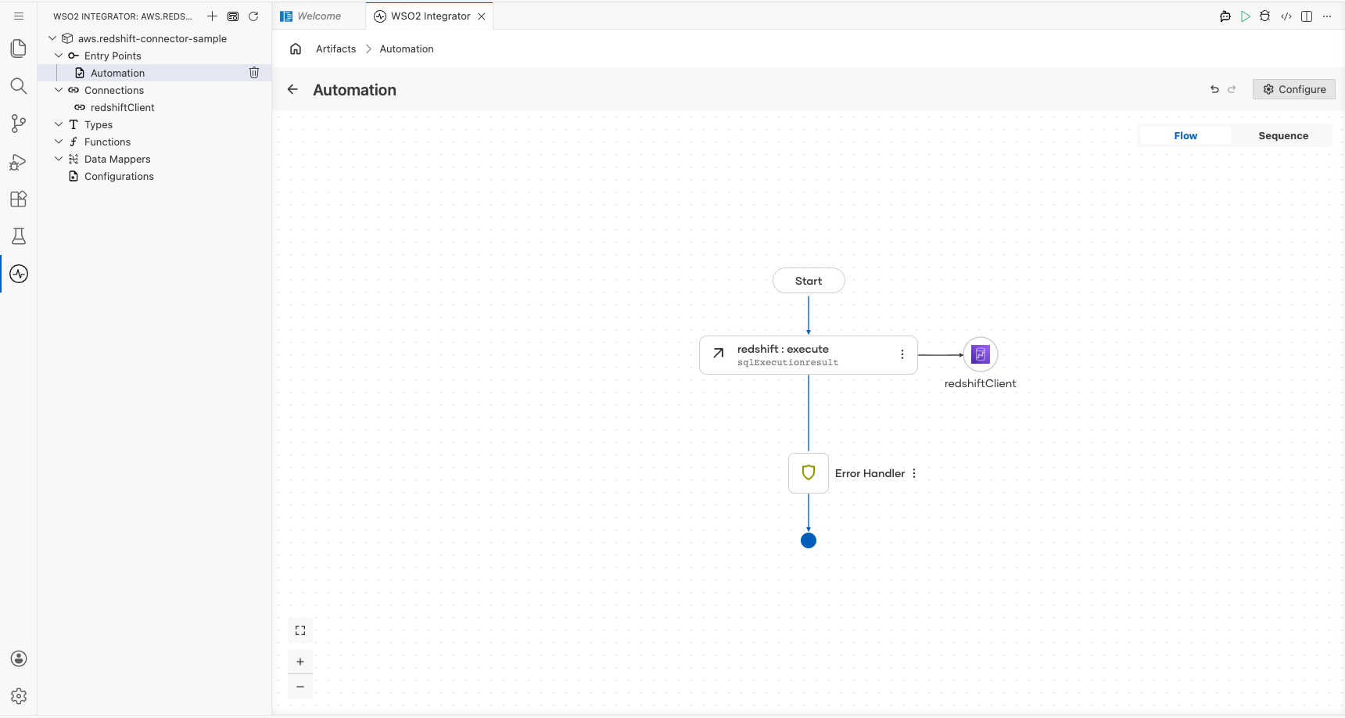Open the chat assistant icon in title bar
The image size is (1345, 718).
[x=1225, y=16]
